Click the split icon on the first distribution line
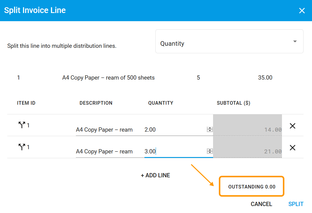Screen dimensions: 312x213 tap(22, 125)
